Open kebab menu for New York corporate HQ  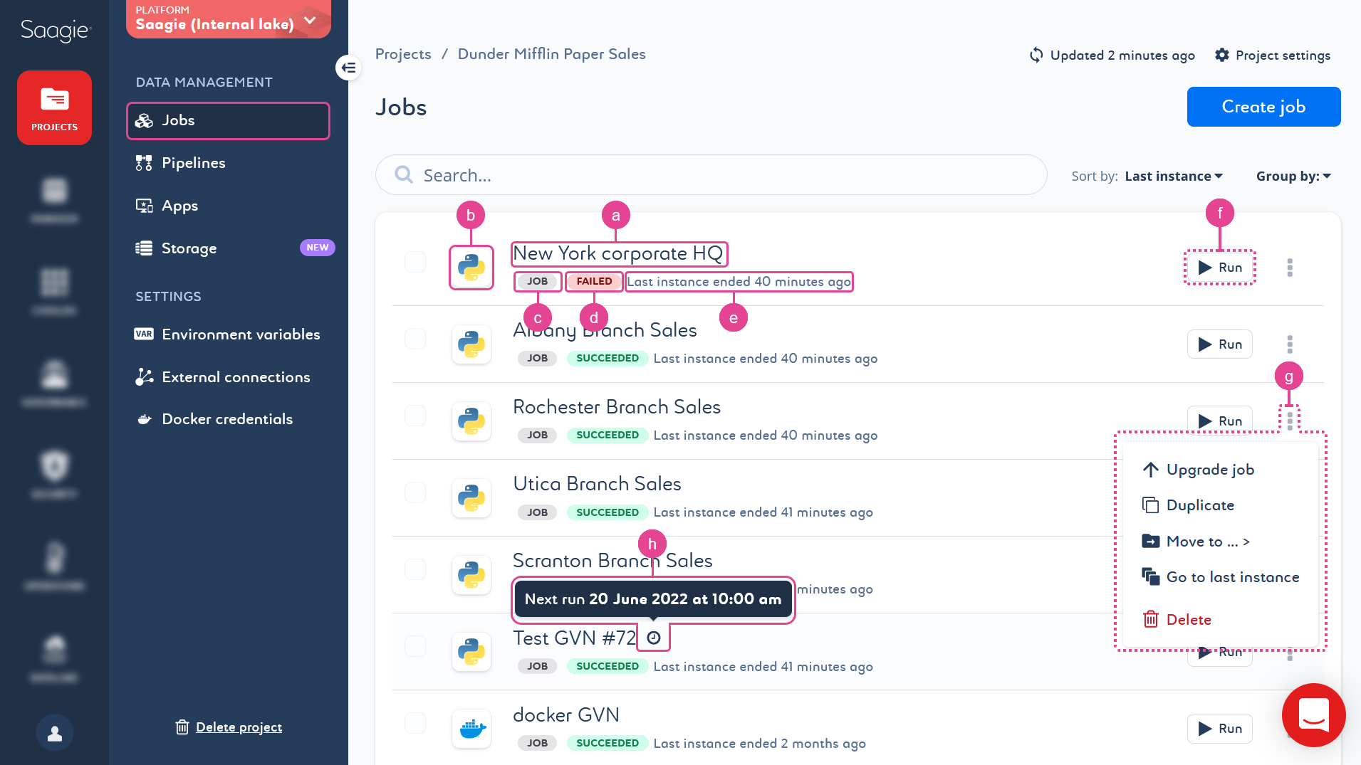[1290, 268]
